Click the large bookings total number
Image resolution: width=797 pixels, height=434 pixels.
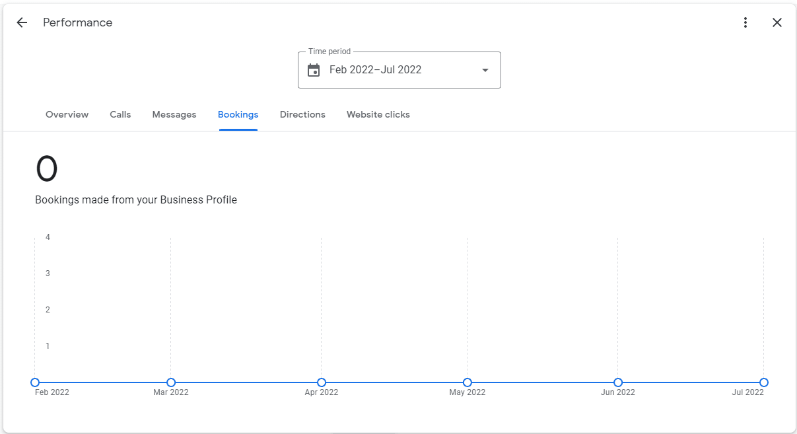pyautogui.click(x=47, y=169)
